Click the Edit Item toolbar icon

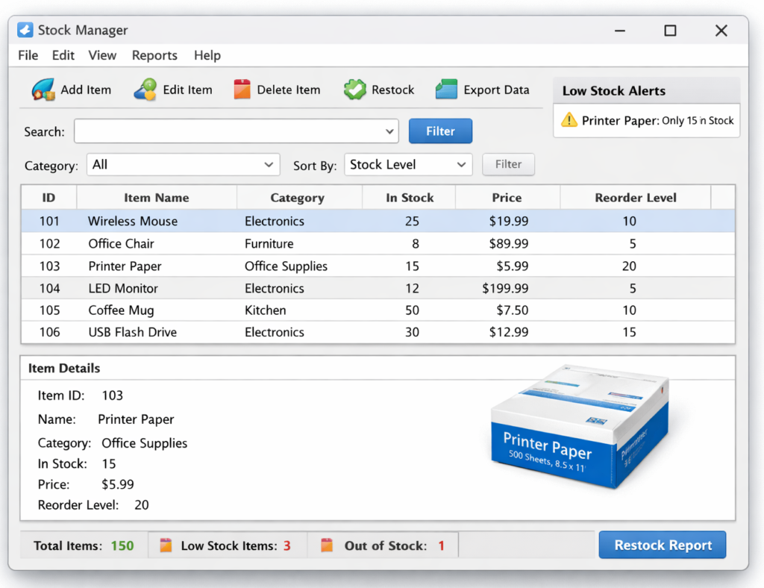point(145,90)
